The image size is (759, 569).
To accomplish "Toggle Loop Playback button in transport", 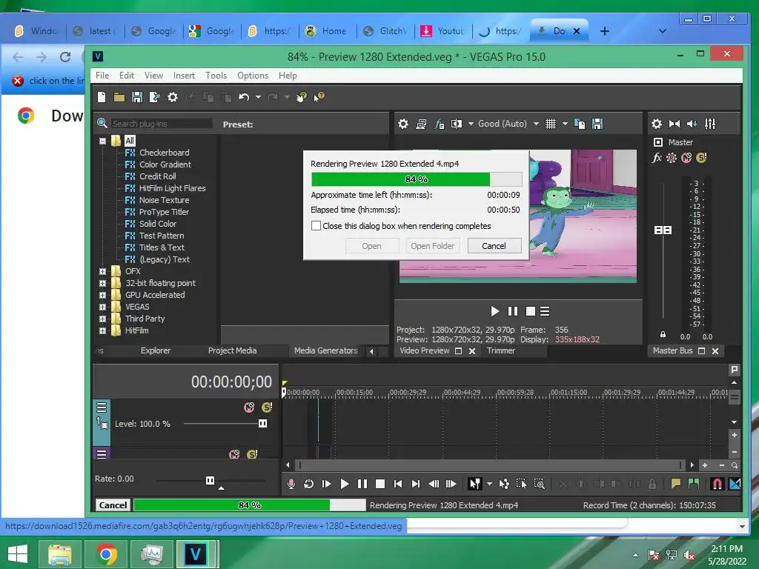I will [308, 484].
